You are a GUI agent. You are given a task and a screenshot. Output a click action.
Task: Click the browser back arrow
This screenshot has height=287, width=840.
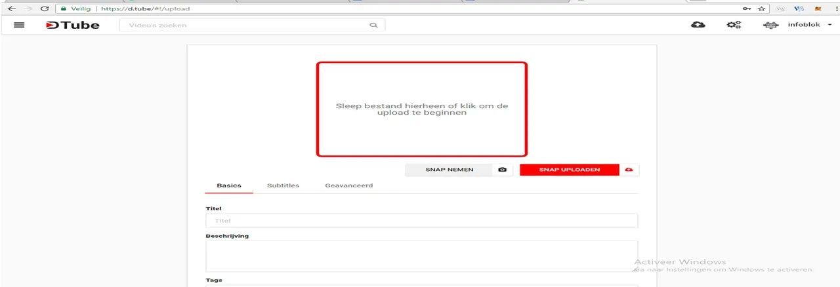pyautogui.click(x=11, y=9)
